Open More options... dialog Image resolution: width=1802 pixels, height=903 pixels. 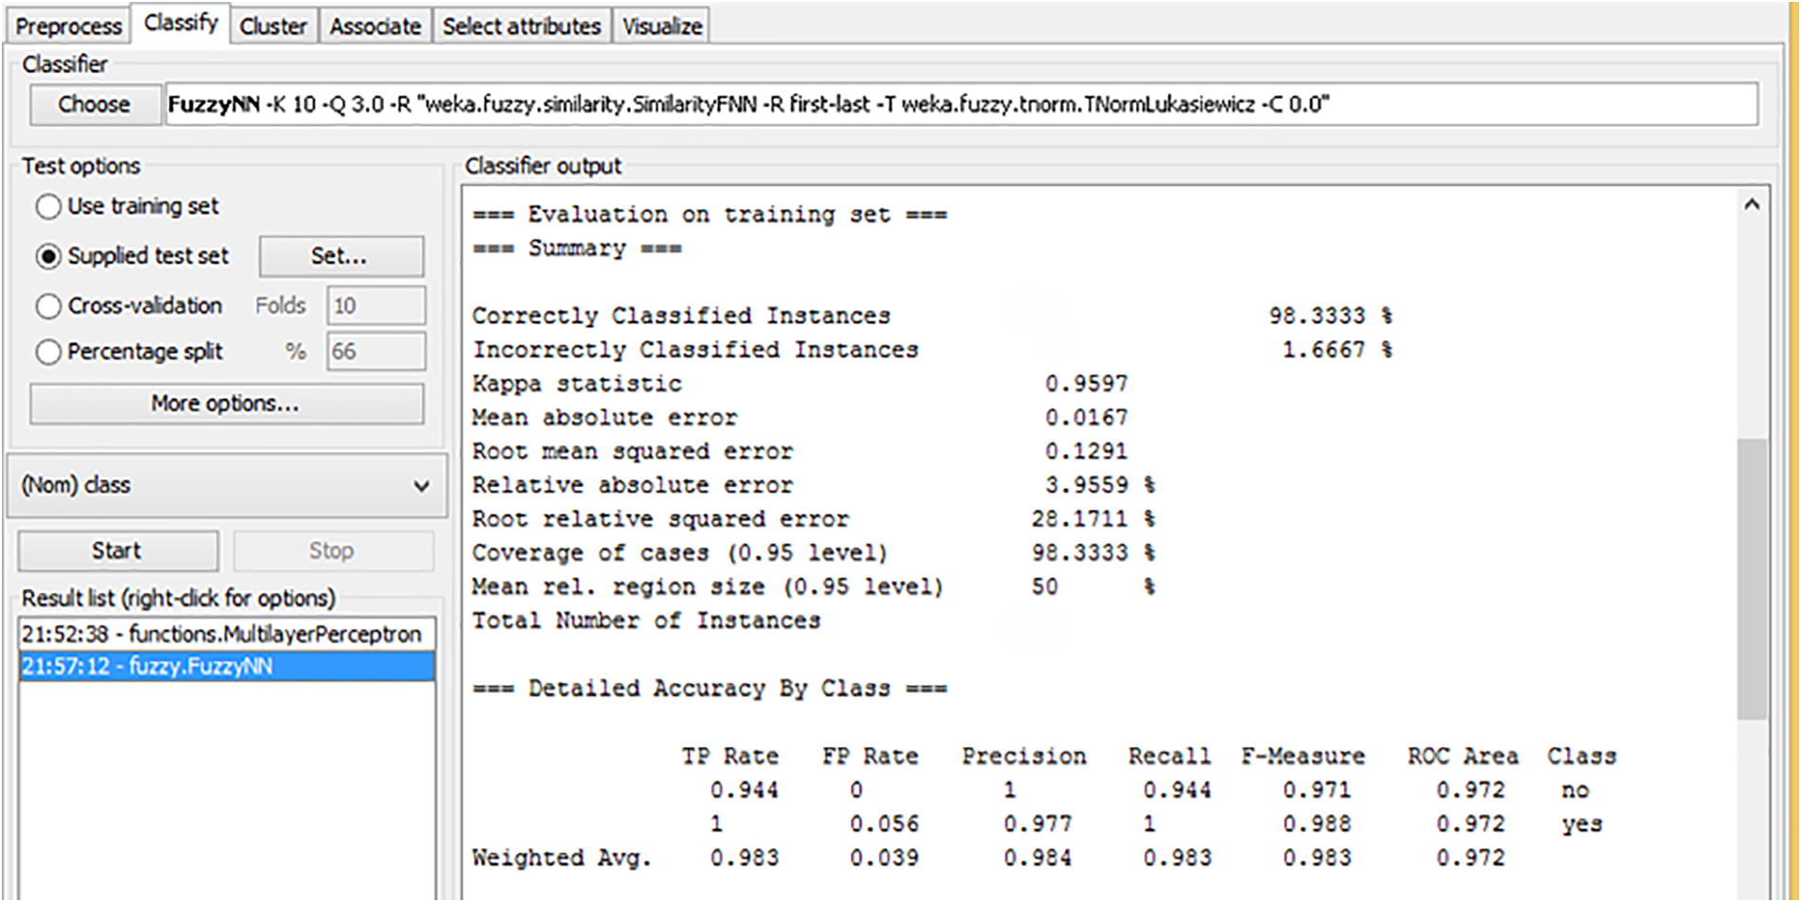(x=225, y=404)
